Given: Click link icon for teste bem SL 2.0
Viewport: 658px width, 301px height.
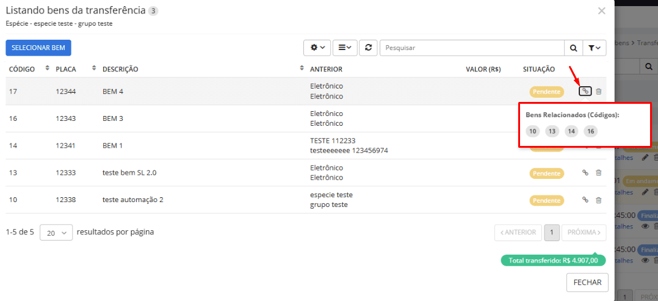Looking at the screenshot, I should coord(585,173).
